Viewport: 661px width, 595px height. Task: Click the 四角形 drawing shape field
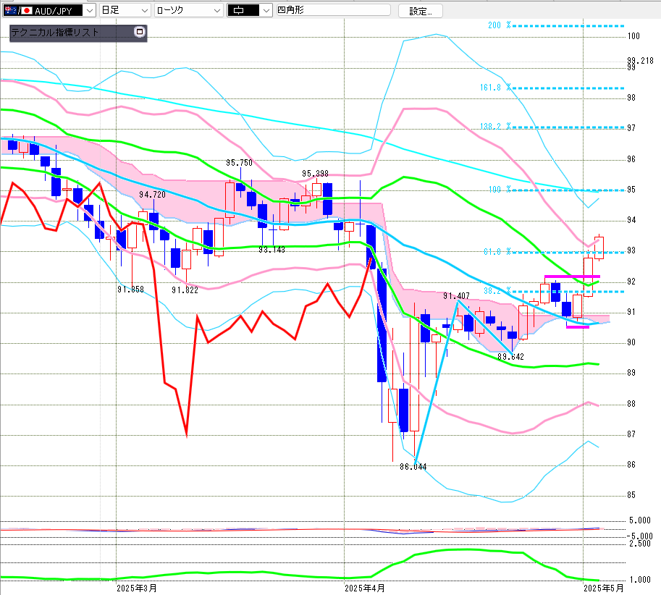pyautogui.click(x=333, y=10)
